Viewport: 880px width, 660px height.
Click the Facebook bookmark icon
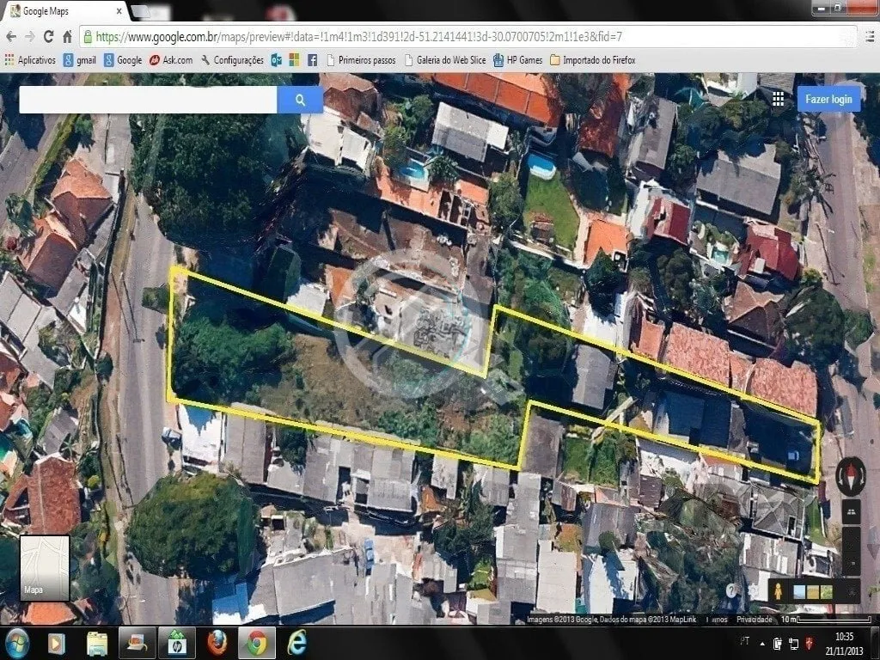(313, 60)
